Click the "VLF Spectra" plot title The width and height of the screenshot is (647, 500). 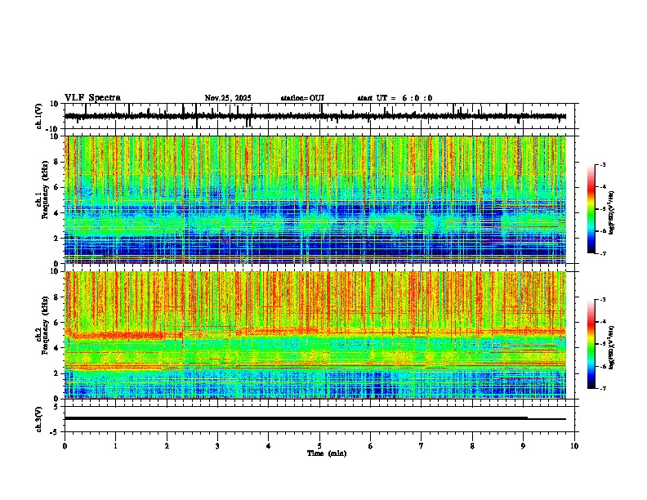click(x=92, y=98)
